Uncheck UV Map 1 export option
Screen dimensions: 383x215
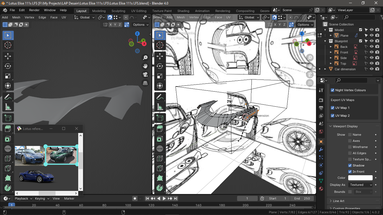tap(333, 108)
